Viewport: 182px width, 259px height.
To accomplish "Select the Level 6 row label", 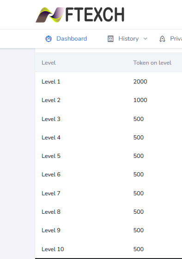I will [x=51, y=175].
